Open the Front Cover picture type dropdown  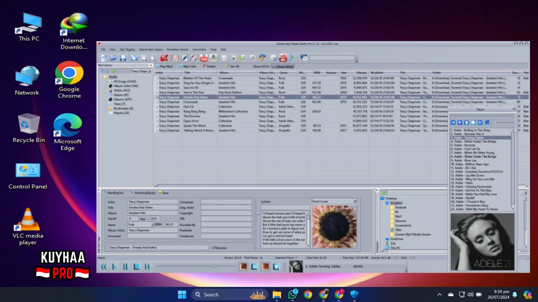(x=355, y=201)
